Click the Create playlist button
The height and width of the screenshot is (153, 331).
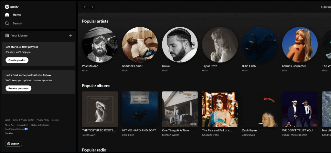click(17, 60)
